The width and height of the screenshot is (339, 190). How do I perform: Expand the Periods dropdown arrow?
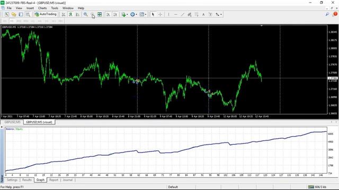[136, 14]
